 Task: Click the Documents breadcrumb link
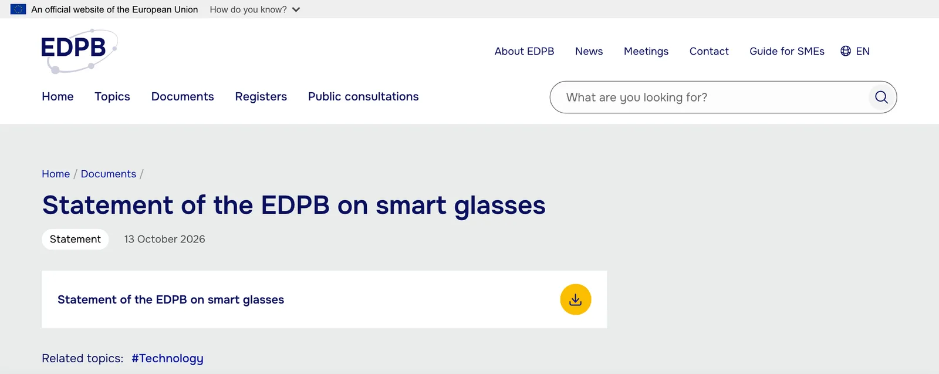pyautogui.click(x=109, y=174)
